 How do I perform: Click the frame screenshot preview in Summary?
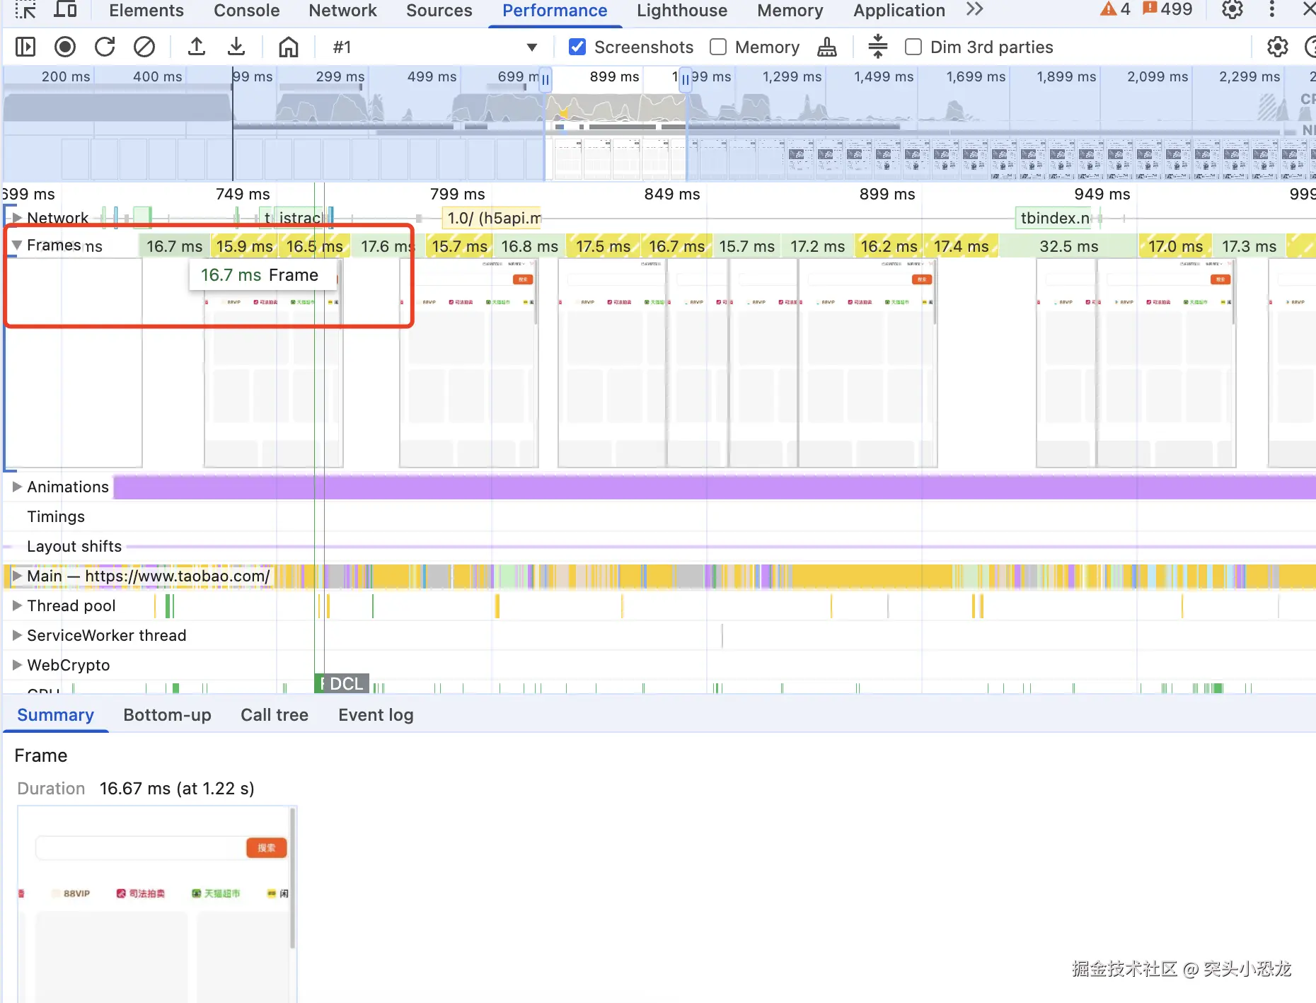pos(157,904)
